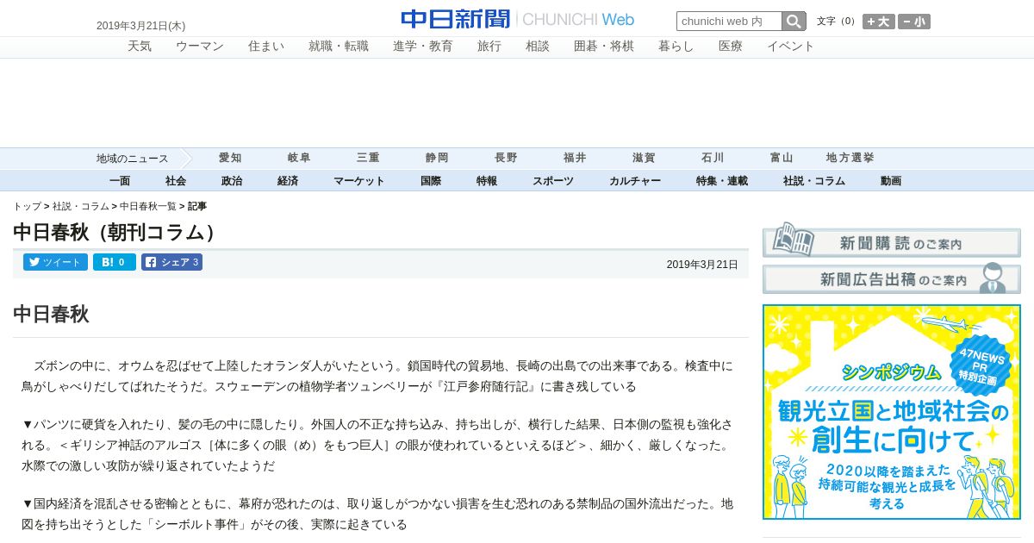This screenshot has height=543, width=1034.
Task: Open the 暮らし menu item
Action: (676, 47)
